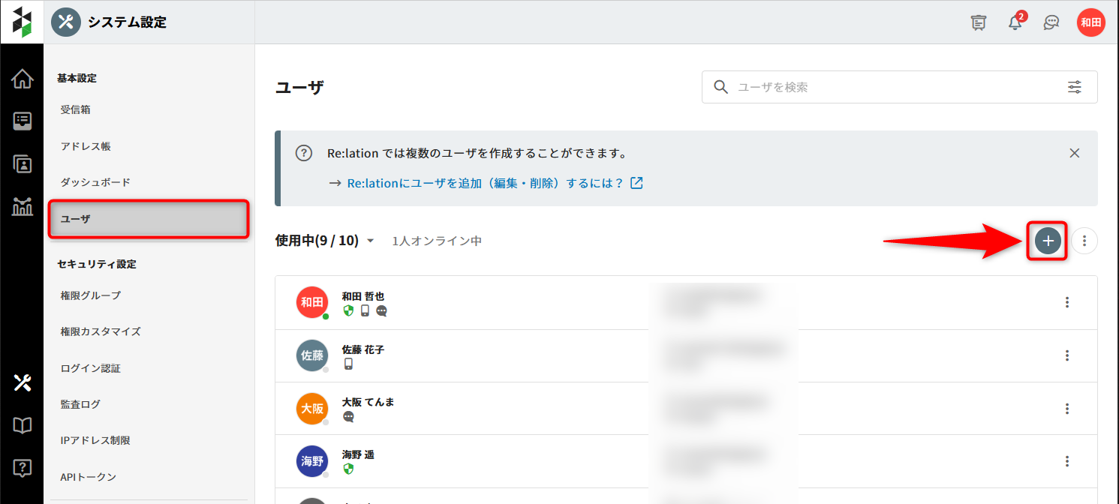Open the chat bubble icon in header
1119x504 pixels.
pyautogui.click(x=1051, y=22)
